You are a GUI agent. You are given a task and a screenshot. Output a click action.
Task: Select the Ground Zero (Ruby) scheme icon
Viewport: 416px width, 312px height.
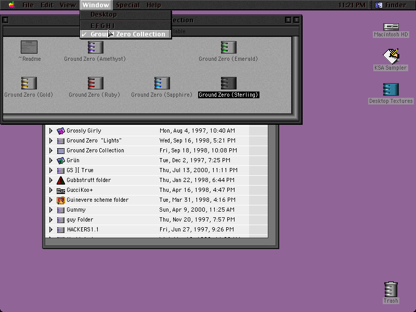[95, 83]
